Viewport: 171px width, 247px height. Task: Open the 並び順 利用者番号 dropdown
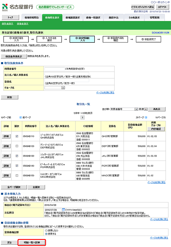tap(124, 109)
